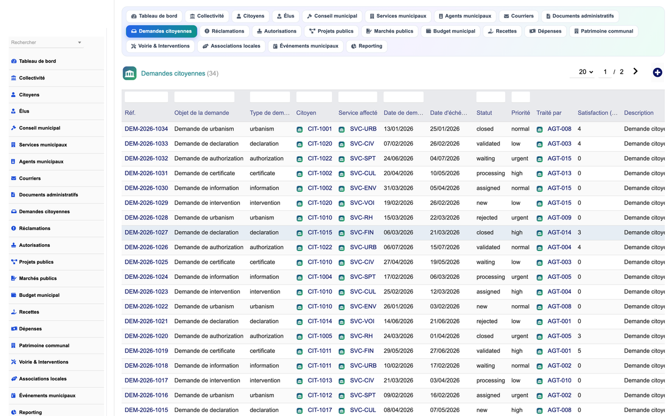Click the Réf. column filter field
The height and width of the screenshot is (416, 672).
[146, 97]
